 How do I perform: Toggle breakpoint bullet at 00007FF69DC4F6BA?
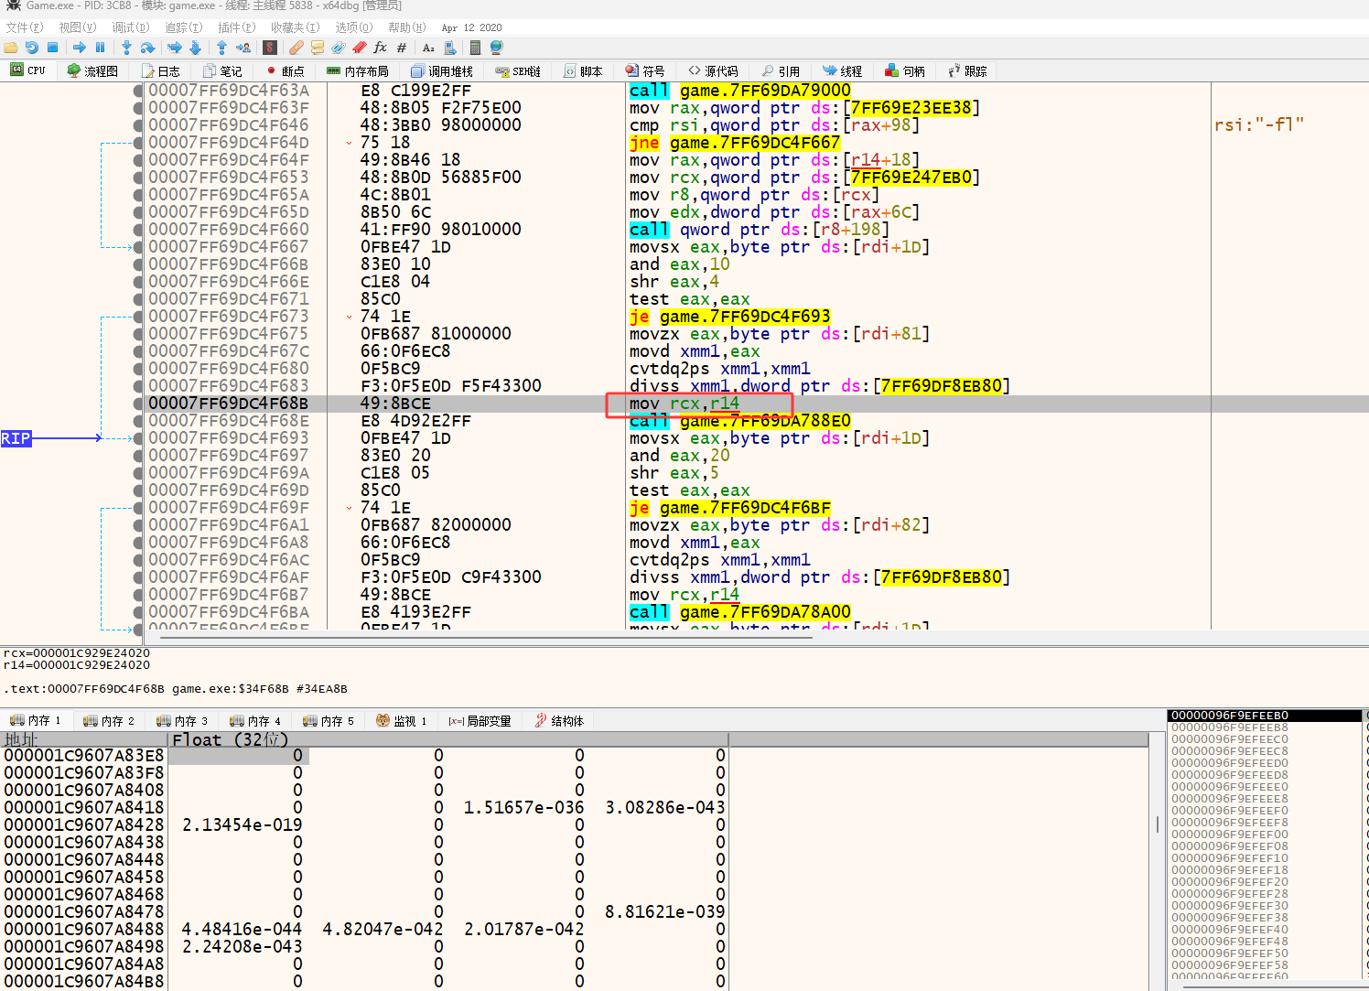(138, 612)
